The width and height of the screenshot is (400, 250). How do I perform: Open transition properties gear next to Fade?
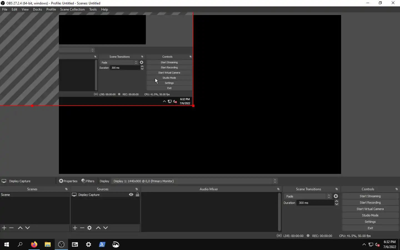click(336, 196)
